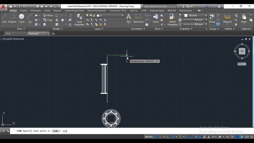Toggle object snap tracking in status bar
The image size is (254, 143).
(x=187, y=137)
